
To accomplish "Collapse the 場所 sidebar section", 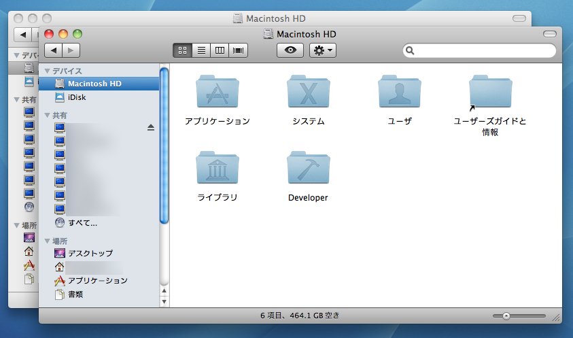I will click(47, 241).
